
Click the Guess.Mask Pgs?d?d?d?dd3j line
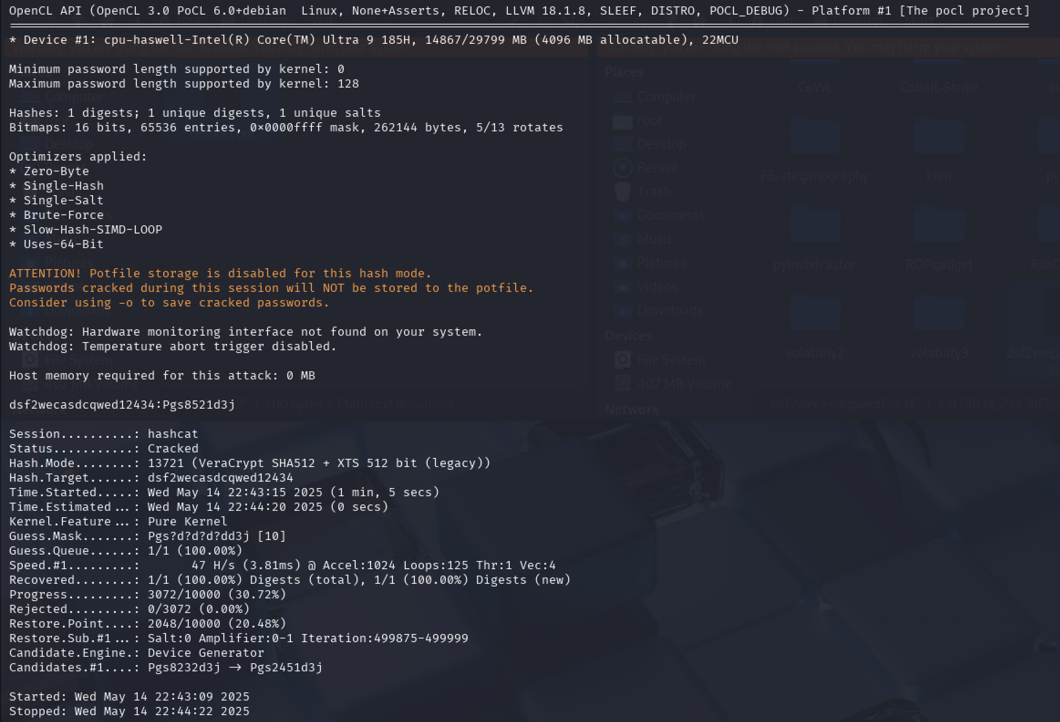click(x=148, y=536)
